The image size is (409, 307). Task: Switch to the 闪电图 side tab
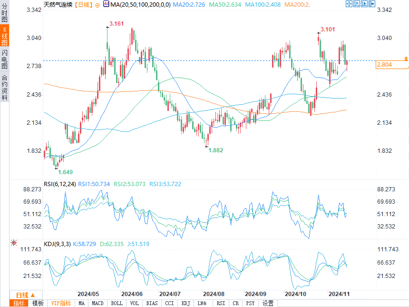(4, 59)
